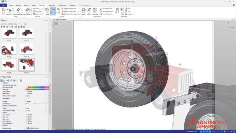Open the Lighting mode dropdown
The image size is (236, 133).
pyautogui.click(x=48, y=128)
